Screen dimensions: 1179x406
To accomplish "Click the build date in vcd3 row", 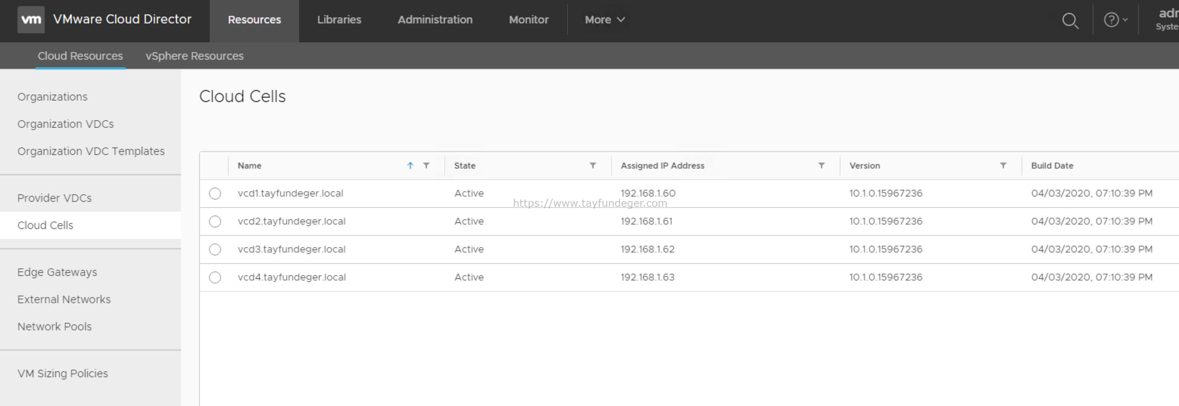I will 1092,249.
